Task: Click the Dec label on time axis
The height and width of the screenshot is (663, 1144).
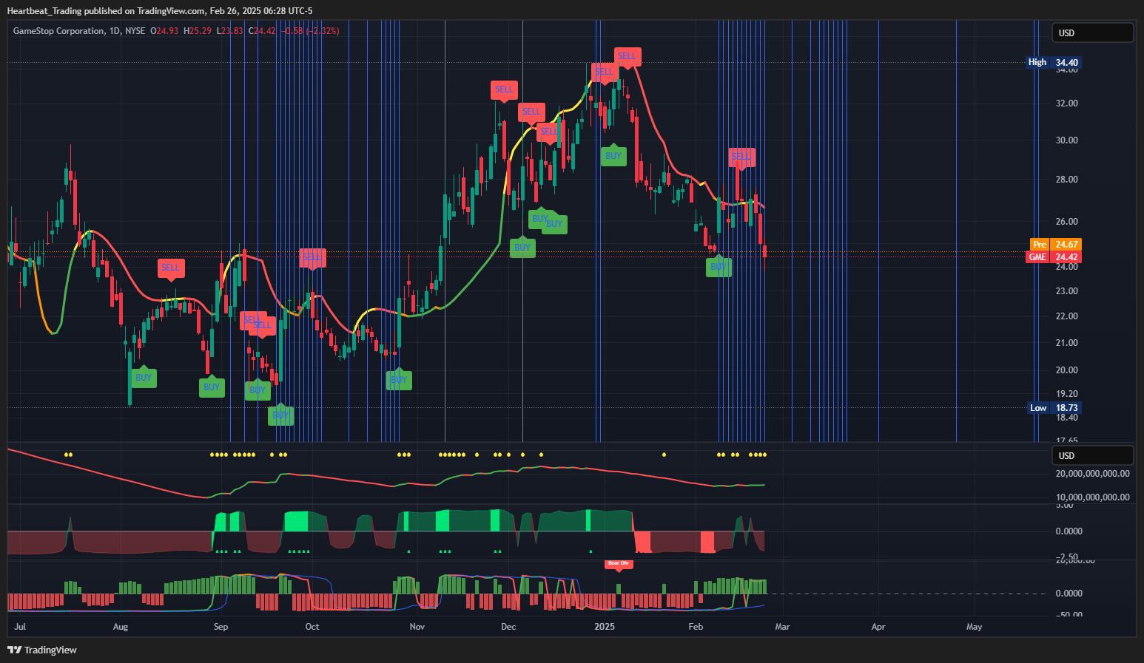Action: [x=508, y=627]
